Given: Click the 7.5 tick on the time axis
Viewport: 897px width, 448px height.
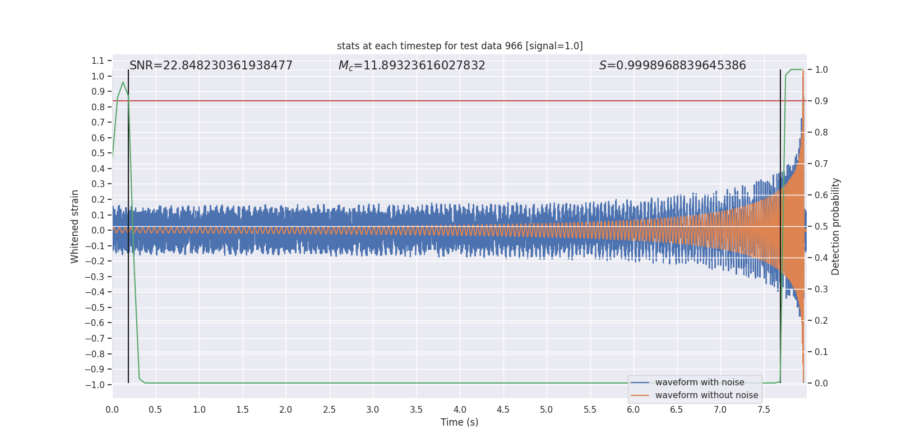Looking at the screenshot, I should tap(764, 410).
